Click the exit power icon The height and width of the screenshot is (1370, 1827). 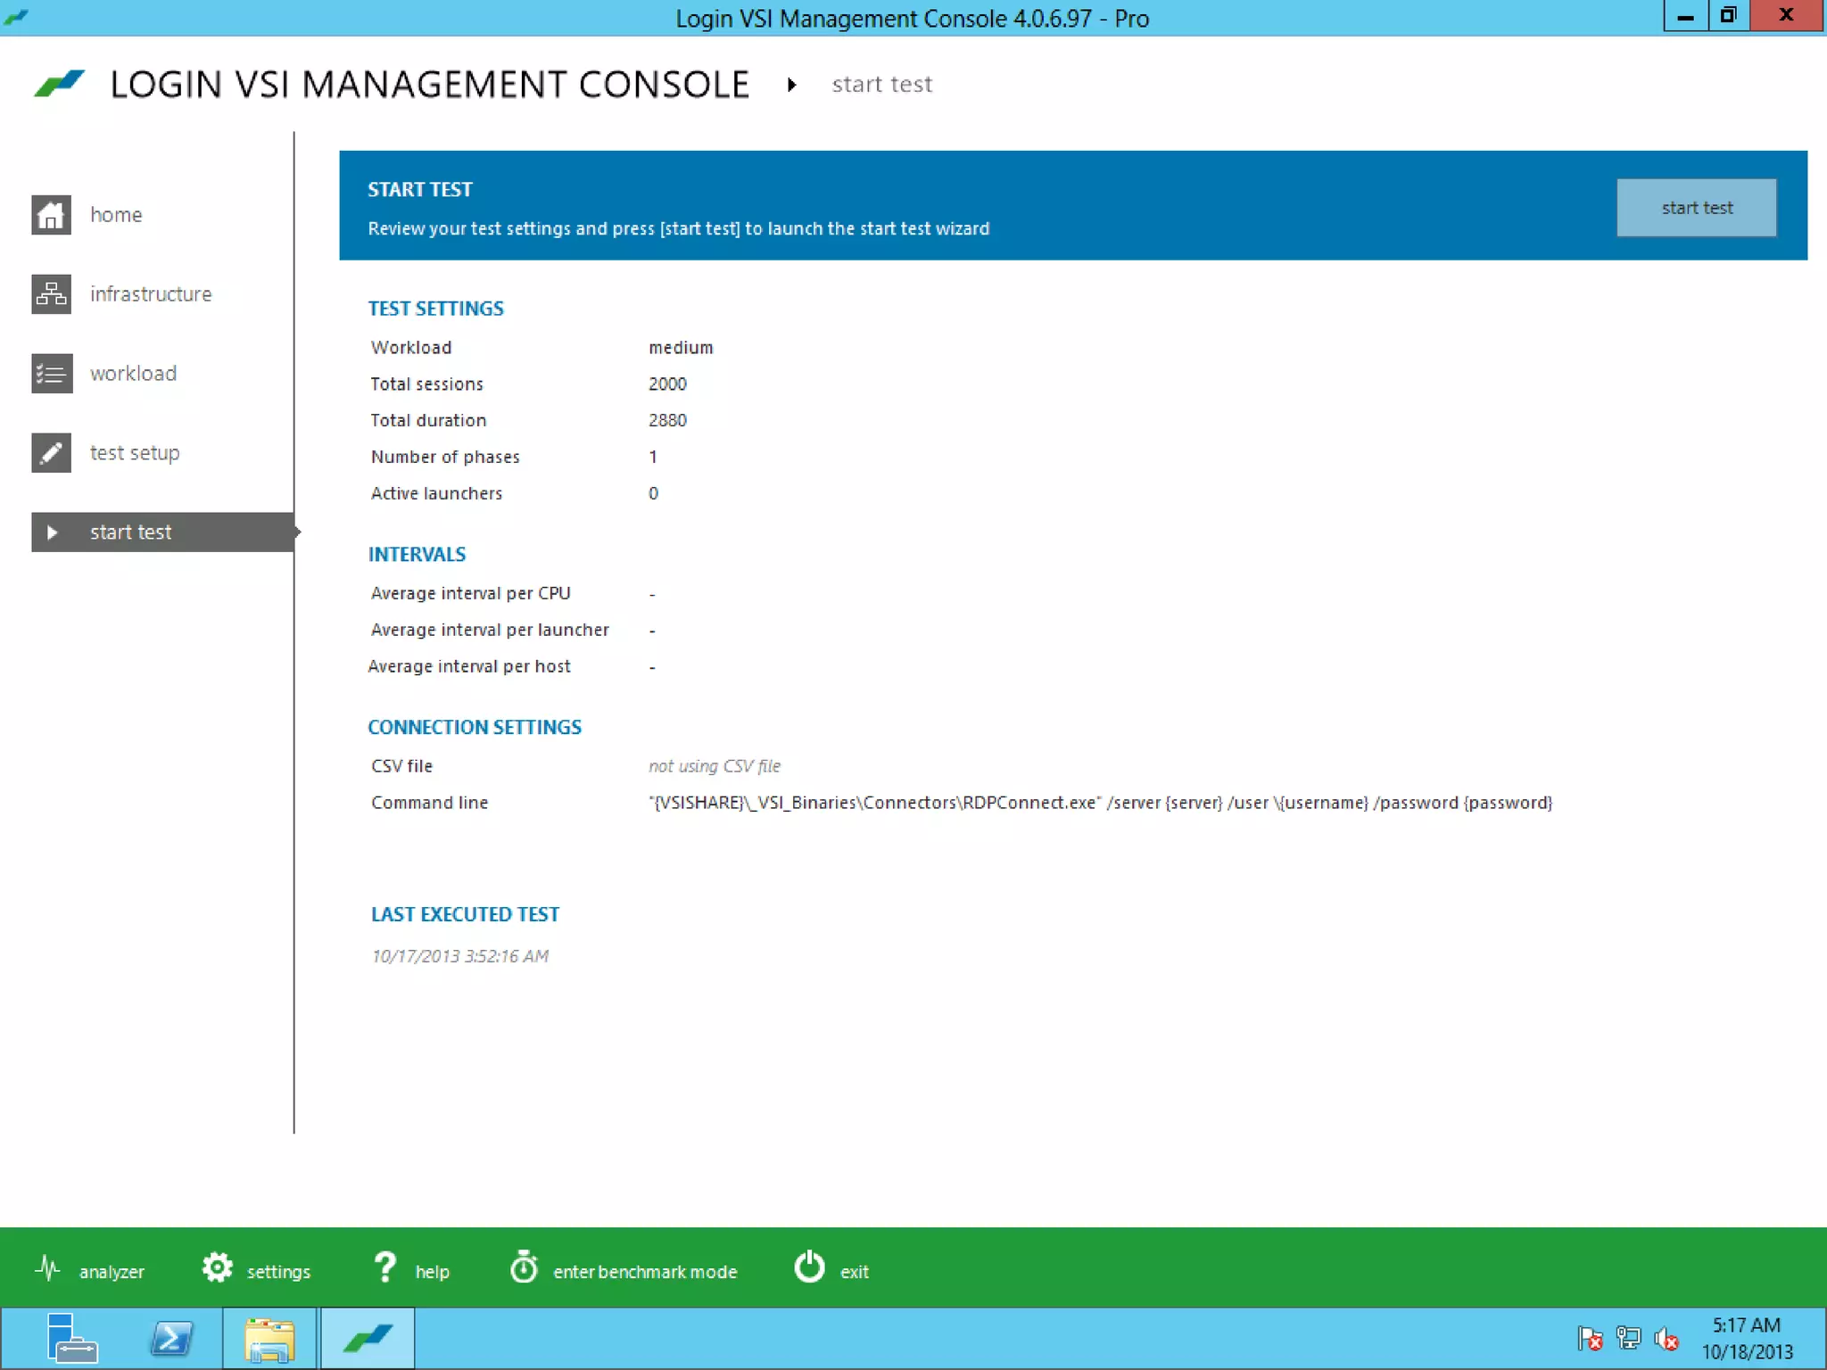coord(809,1268)
